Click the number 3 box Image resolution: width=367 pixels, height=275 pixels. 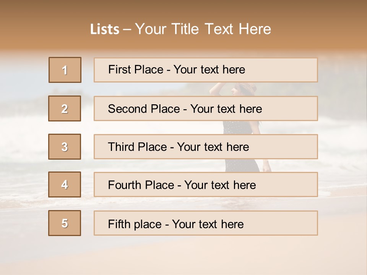tap(65, 147)
